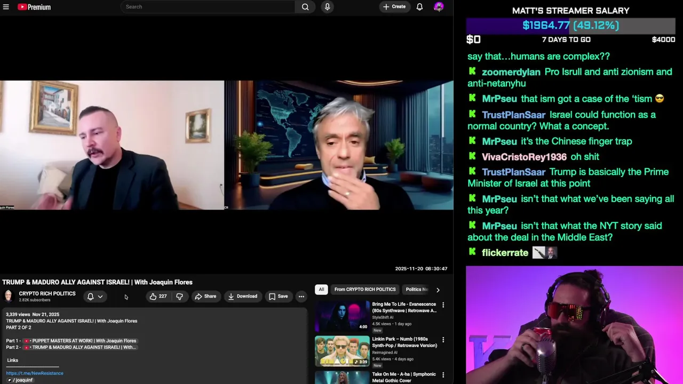683x384 pixels.
Task: Click the emote in flickerrate's message
Action: coord(544,253)
